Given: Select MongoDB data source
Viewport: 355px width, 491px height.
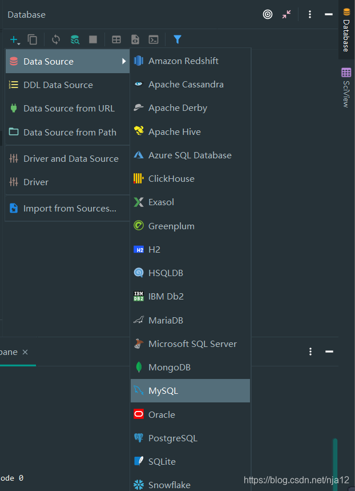Looking at the screenshot, I should click(190, 367).
